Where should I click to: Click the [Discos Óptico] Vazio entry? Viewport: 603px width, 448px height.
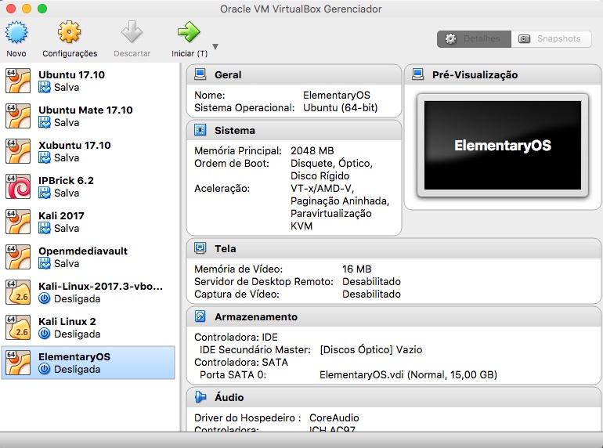[371, 350]
